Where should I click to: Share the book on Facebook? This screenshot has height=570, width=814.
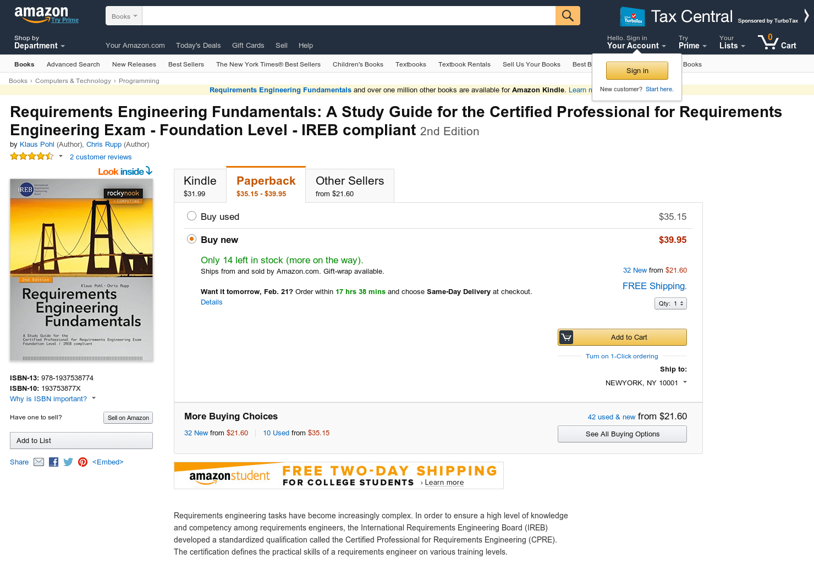coord(53,462)
